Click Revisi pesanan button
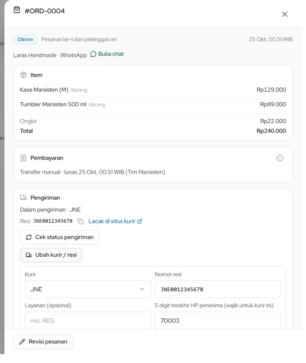 point(43,342)
